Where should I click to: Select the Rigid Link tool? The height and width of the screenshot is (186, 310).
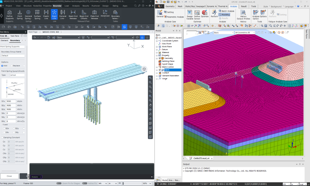pos(54,14)
